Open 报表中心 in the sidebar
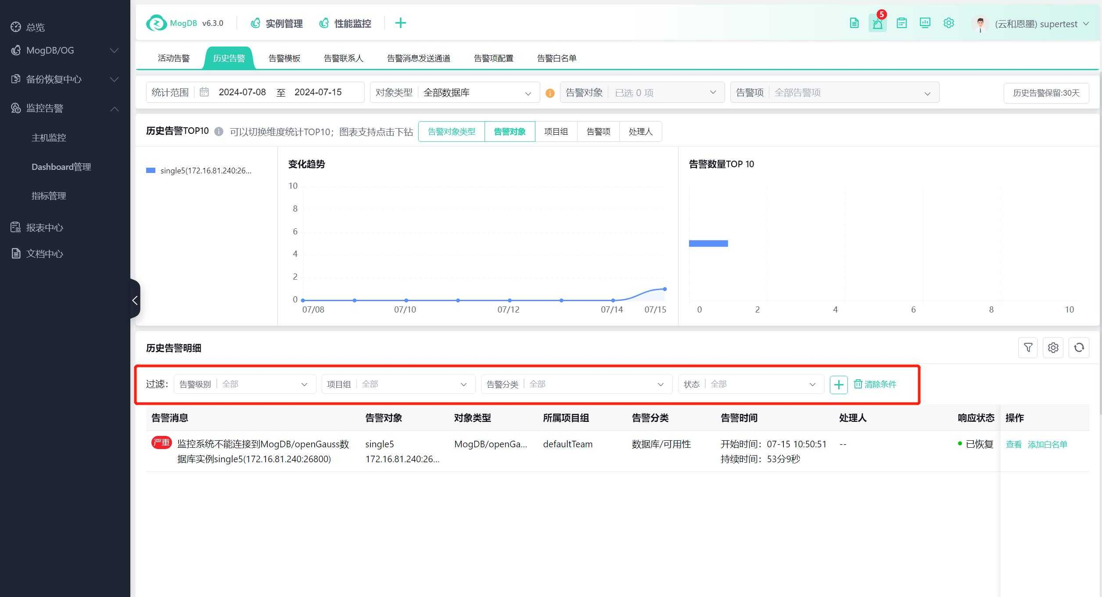This screenshot has height=597, width=1102. point(44,227)
